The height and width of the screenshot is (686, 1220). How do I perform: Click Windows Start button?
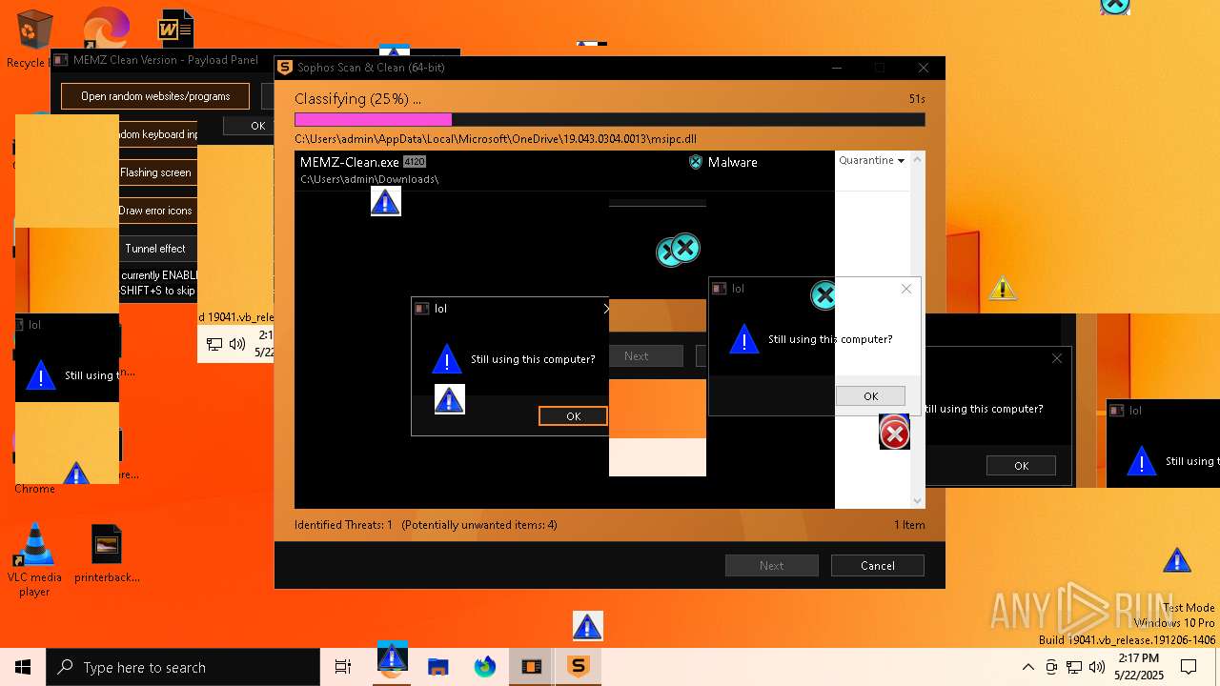[23, 667]
